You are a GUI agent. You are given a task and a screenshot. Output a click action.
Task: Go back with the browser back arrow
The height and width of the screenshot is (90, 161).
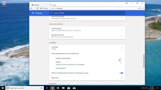(x=31, y=8)
